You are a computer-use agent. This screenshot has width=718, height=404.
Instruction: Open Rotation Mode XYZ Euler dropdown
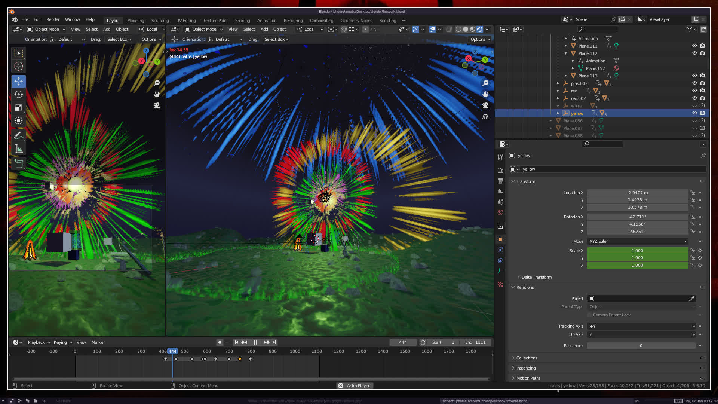pyautogui.click(x=638, y=241)
